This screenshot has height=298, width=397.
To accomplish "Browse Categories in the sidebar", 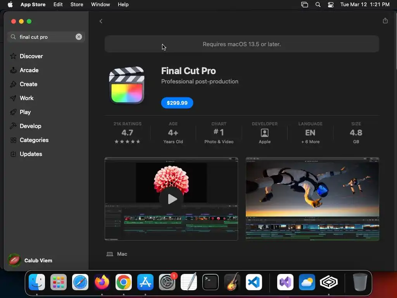I will [x=34, y=140].
